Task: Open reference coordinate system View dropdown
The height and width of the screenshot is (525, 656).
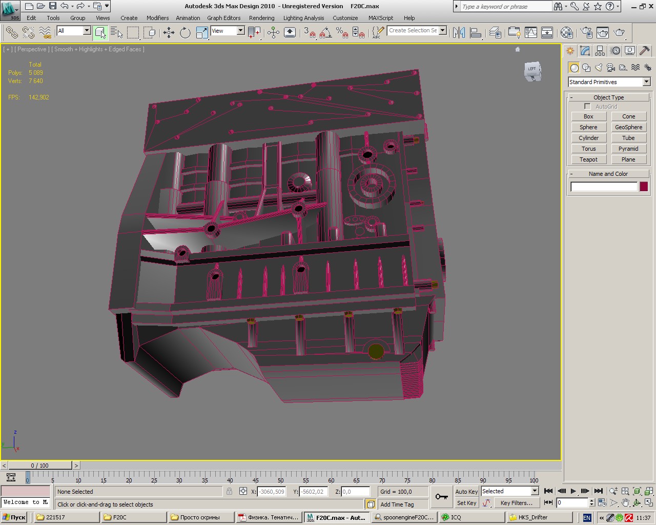Action: 228,31
